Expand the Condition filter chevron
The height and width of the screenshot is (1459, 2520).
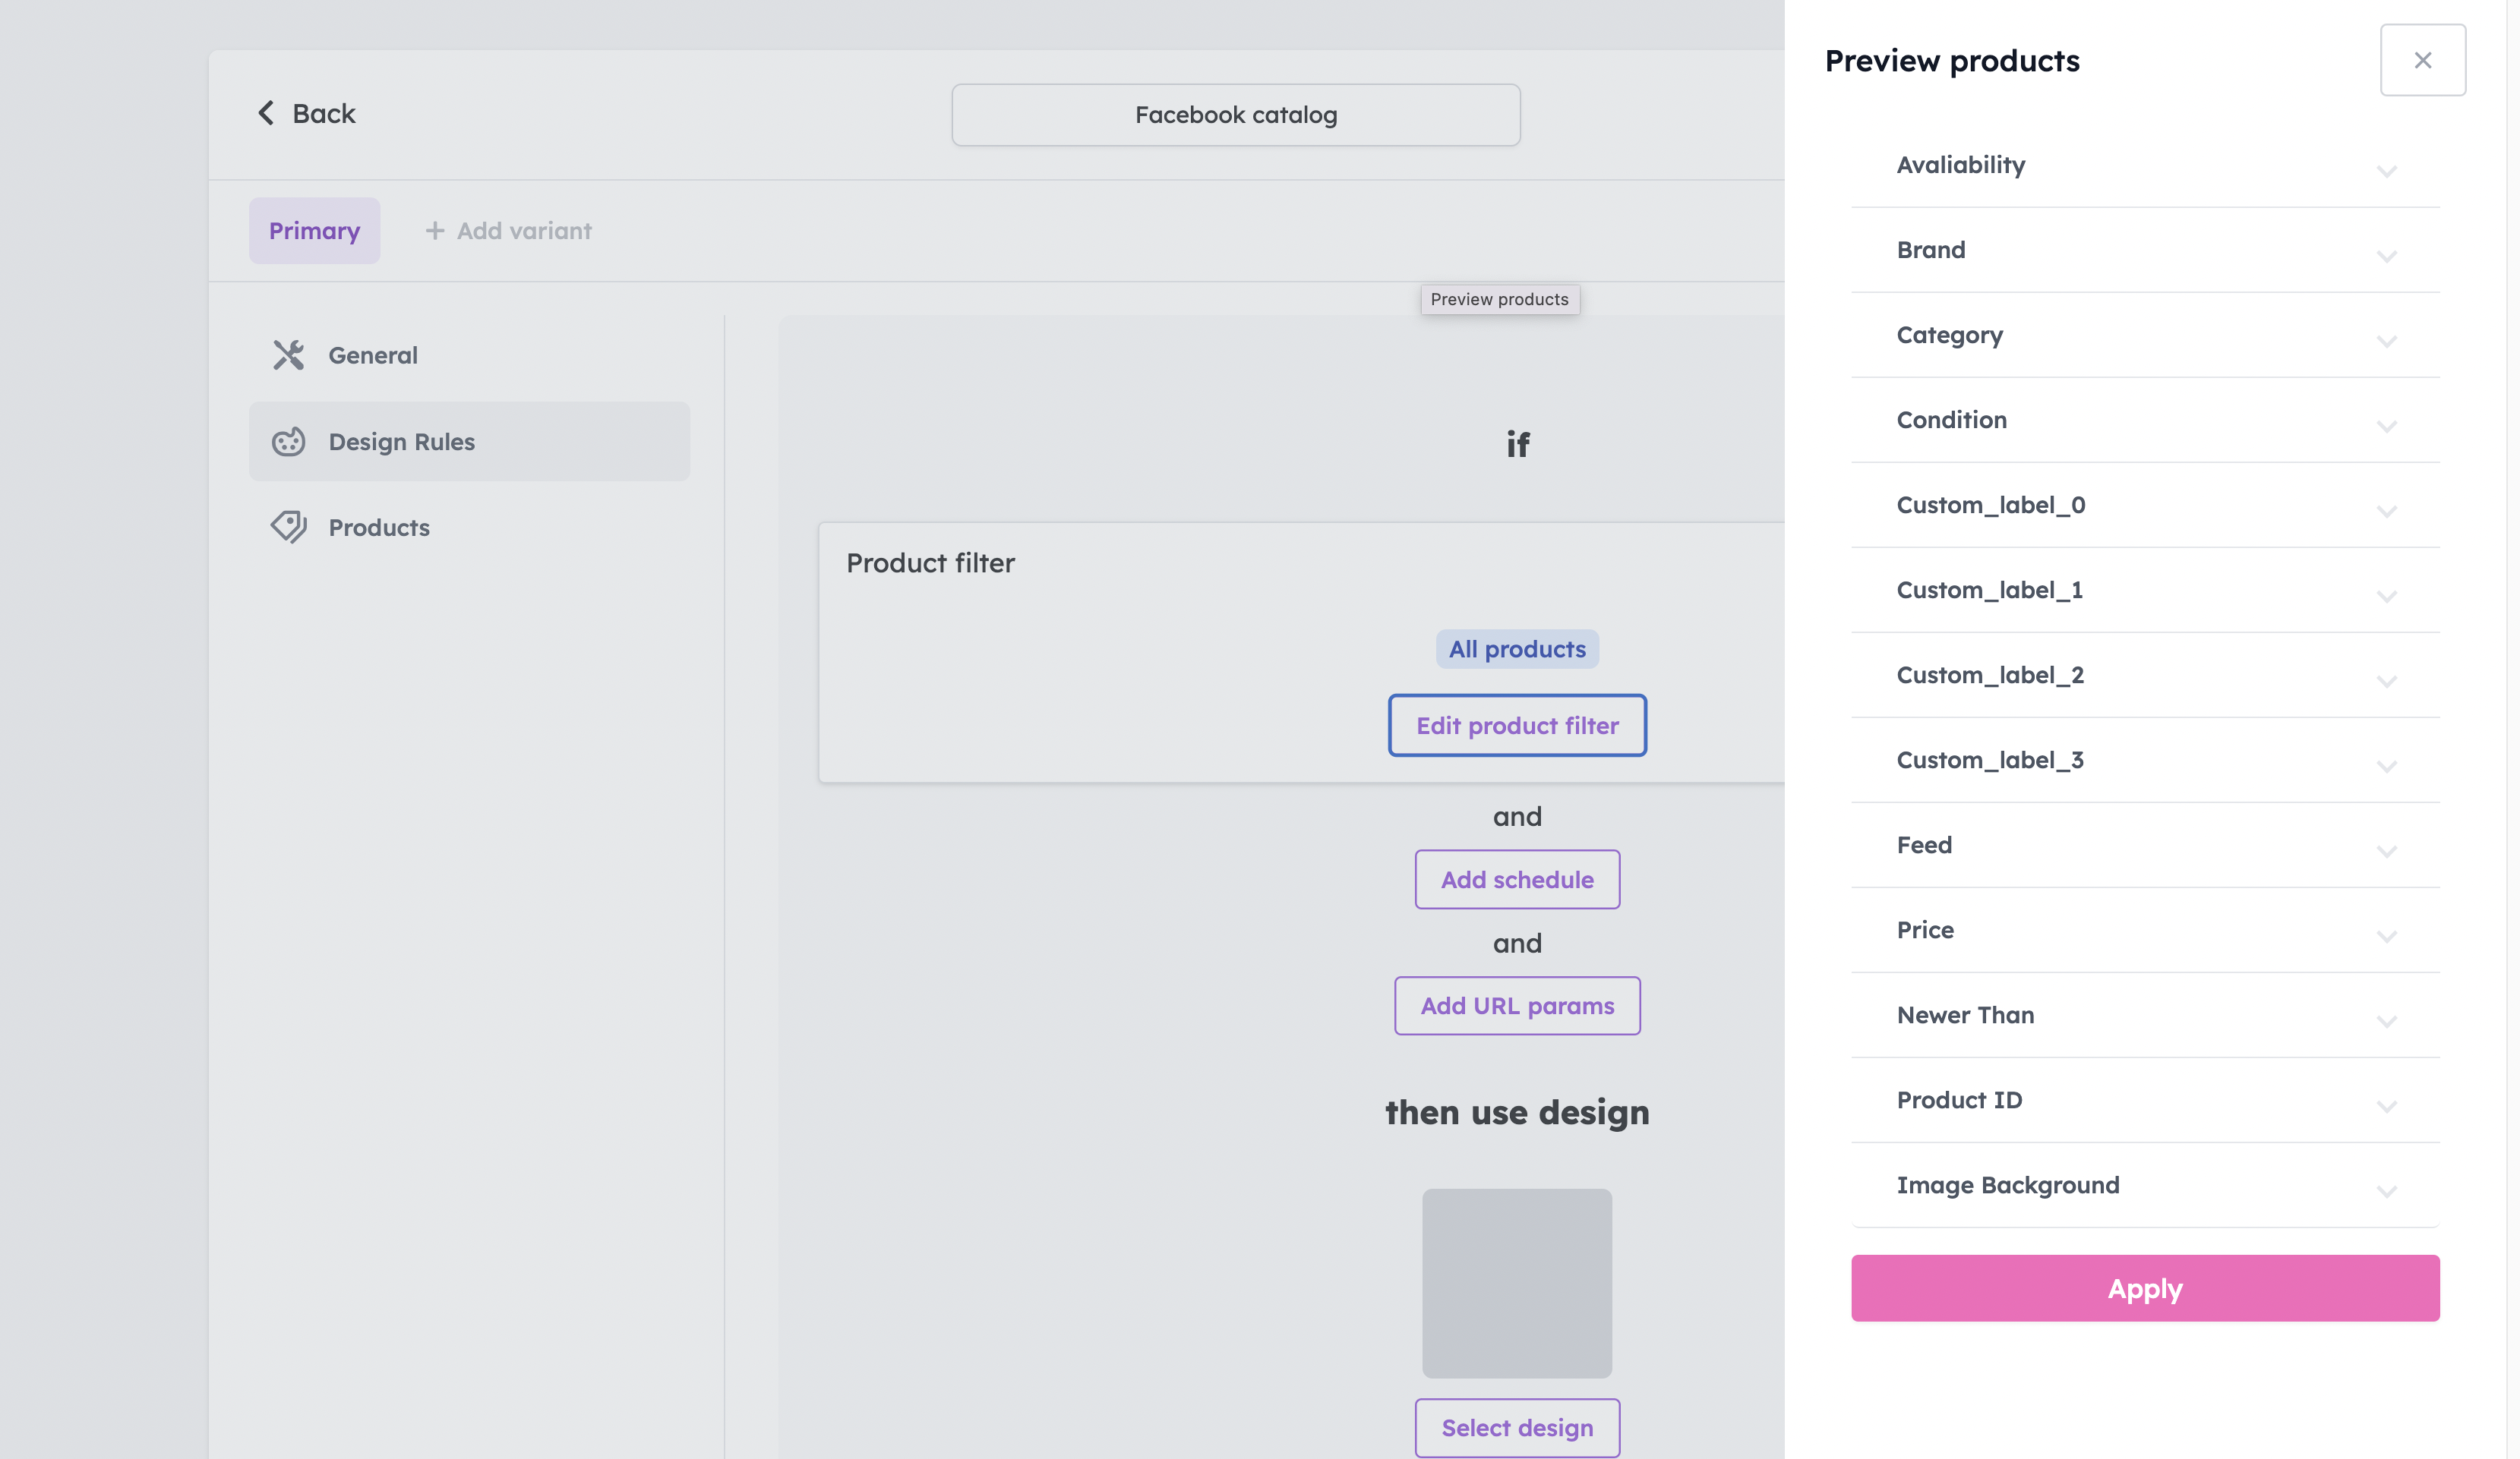click(x=2386, y=426)
